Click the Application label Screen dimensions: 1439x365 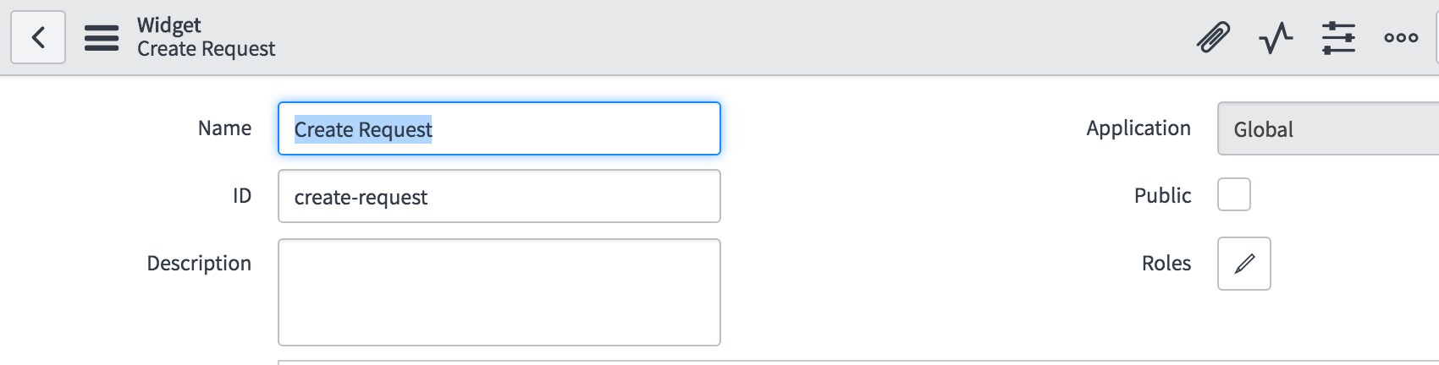1139,128
